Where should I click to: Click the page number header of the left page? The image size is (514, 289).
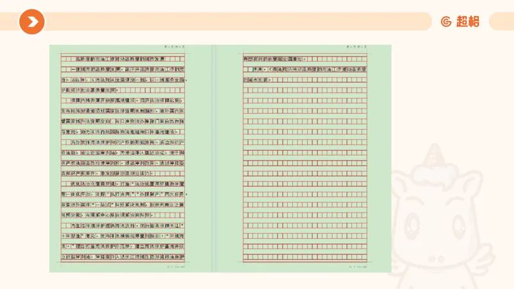click(x=174, y=47)
